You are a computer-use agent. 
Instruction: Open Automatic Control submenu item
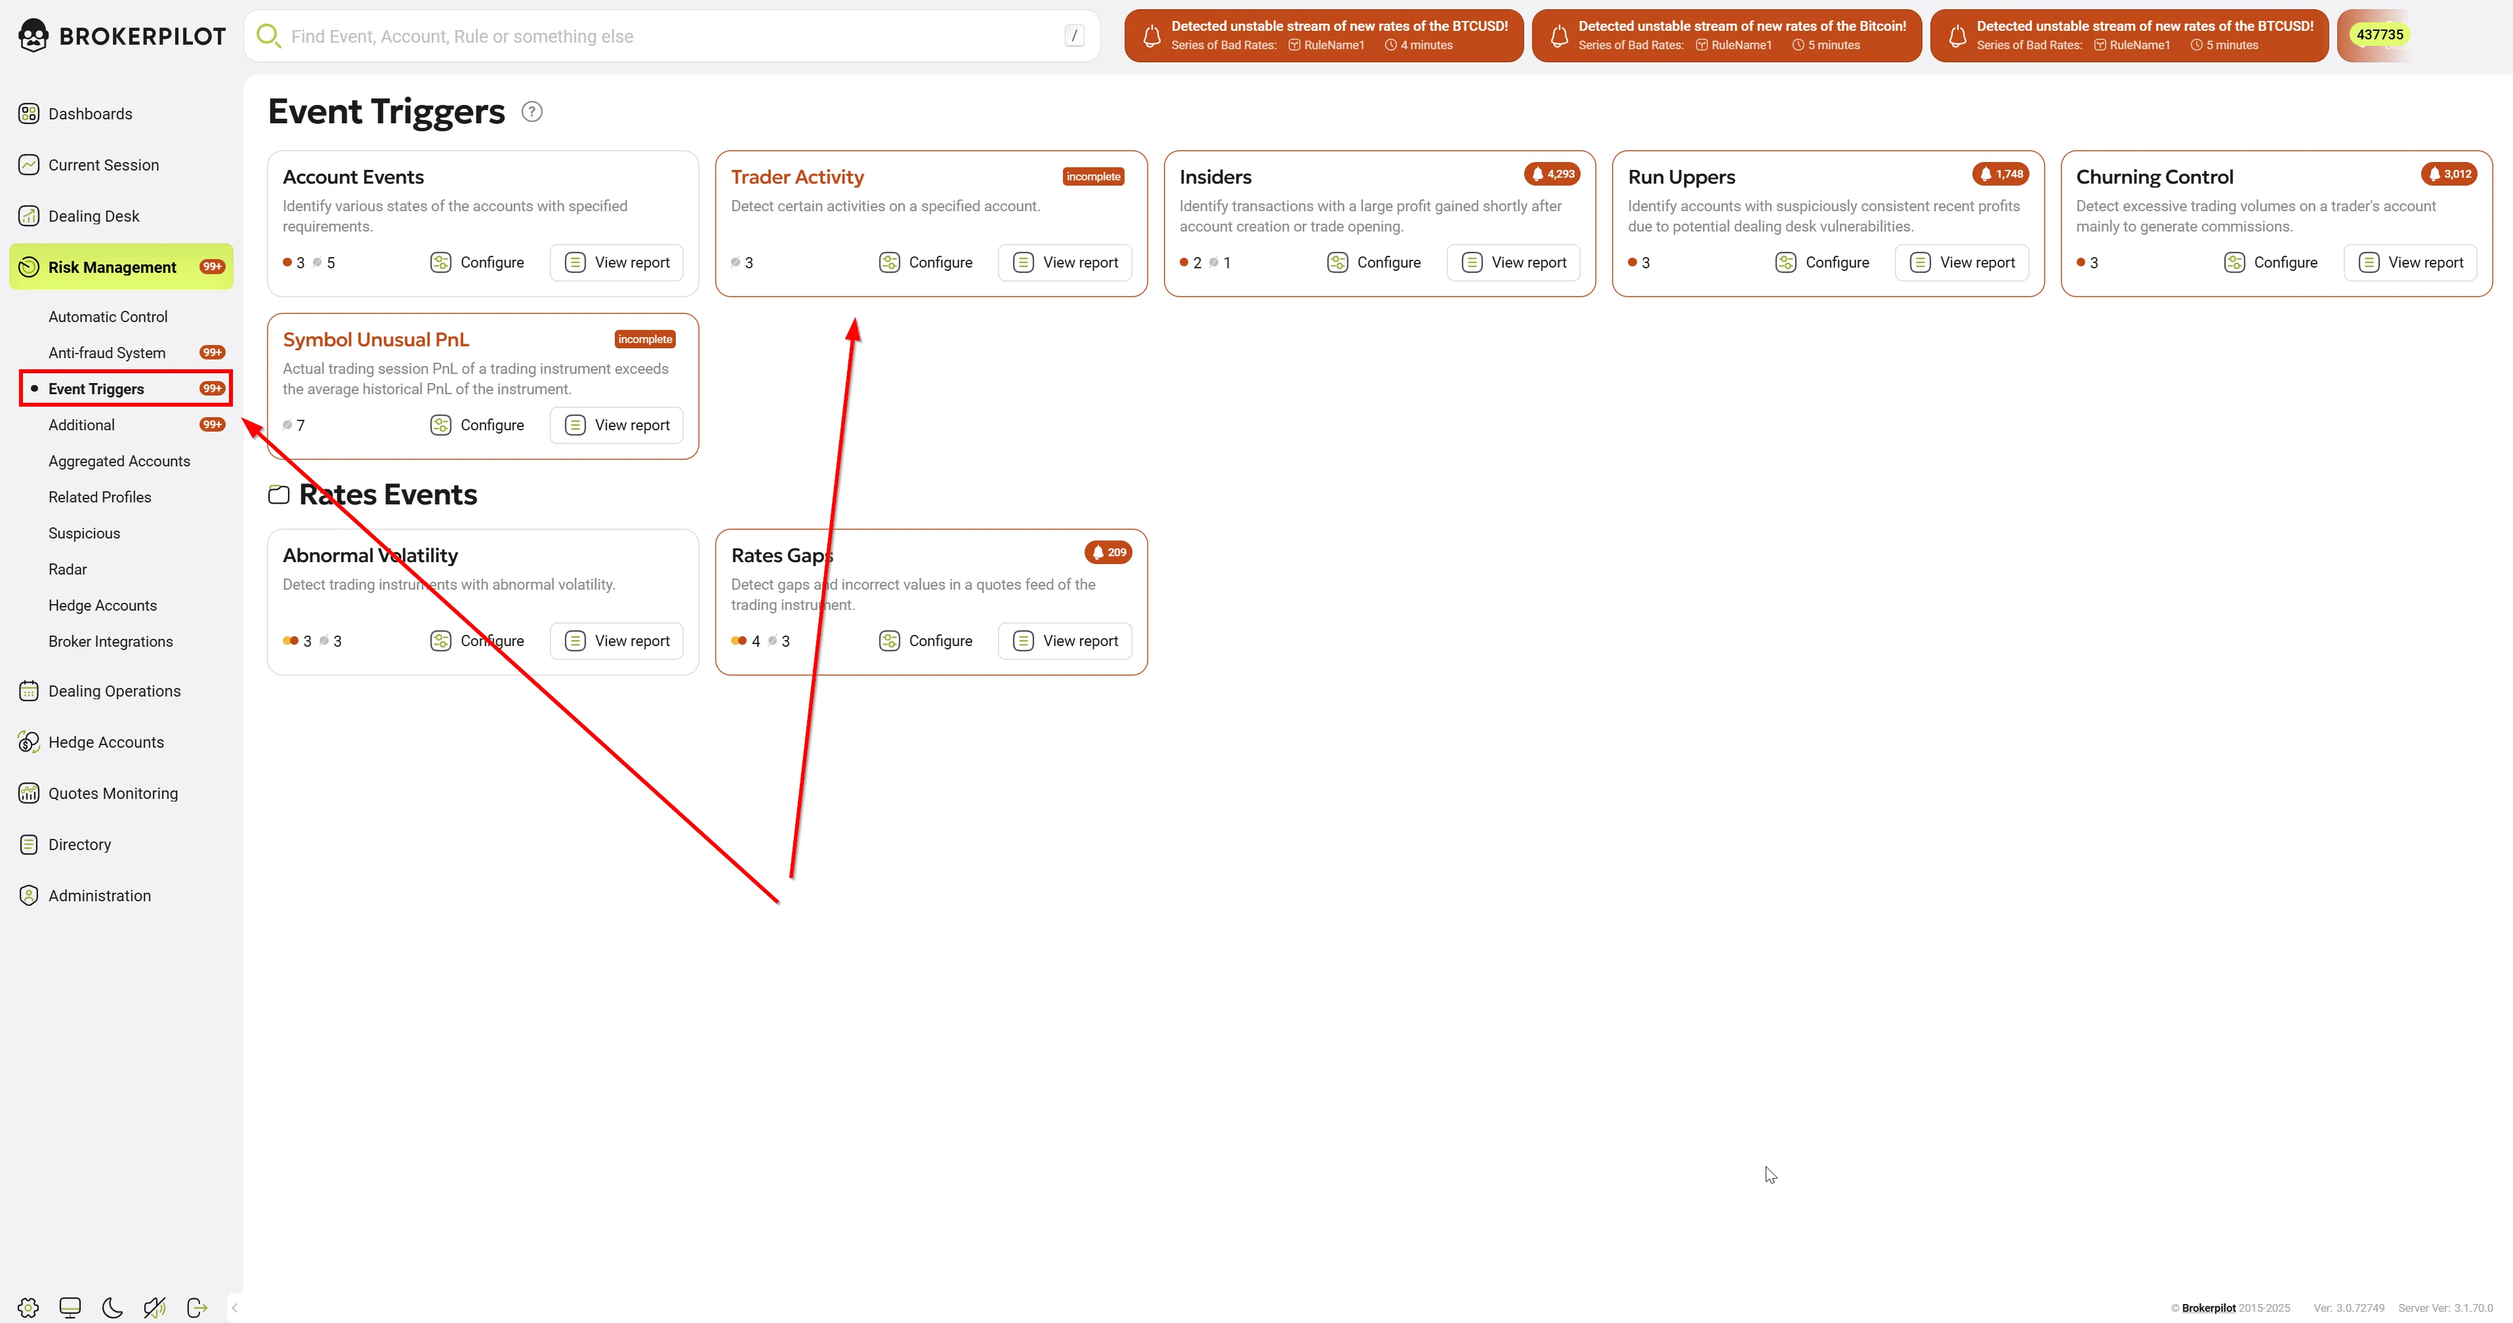(108, 317)
